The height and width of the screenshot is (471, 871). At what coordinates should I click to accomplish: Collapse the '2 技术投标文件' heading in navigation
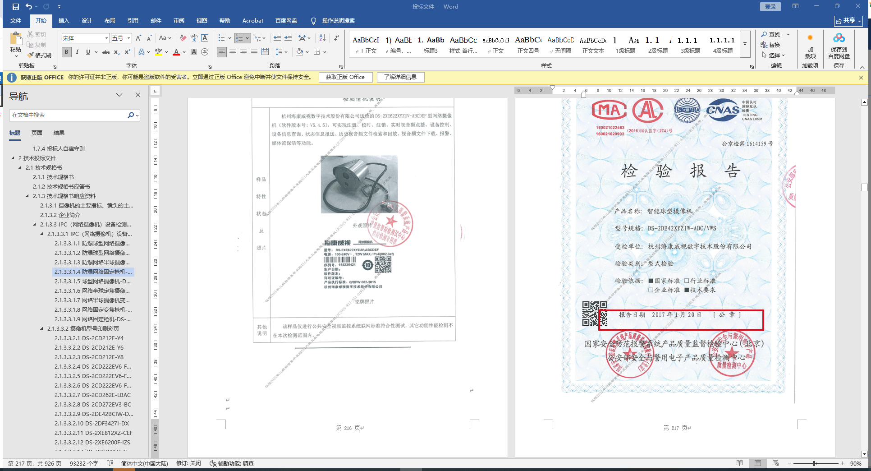[13, 158]
